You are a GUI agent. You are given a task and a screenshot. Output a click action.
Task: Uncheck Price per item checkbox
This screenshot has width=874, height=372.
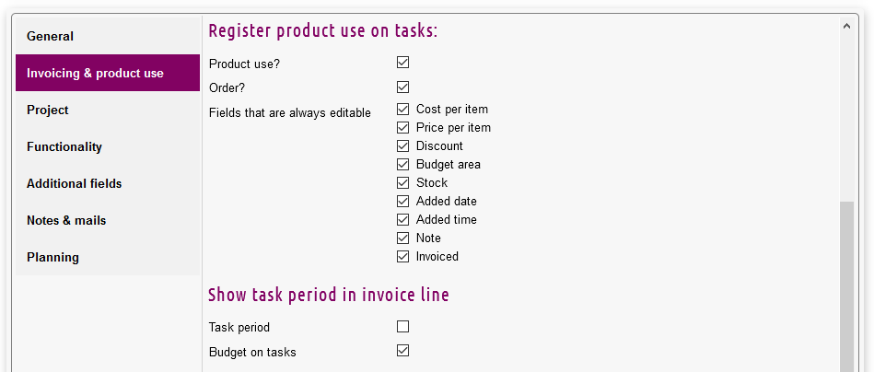coord(402,127)
